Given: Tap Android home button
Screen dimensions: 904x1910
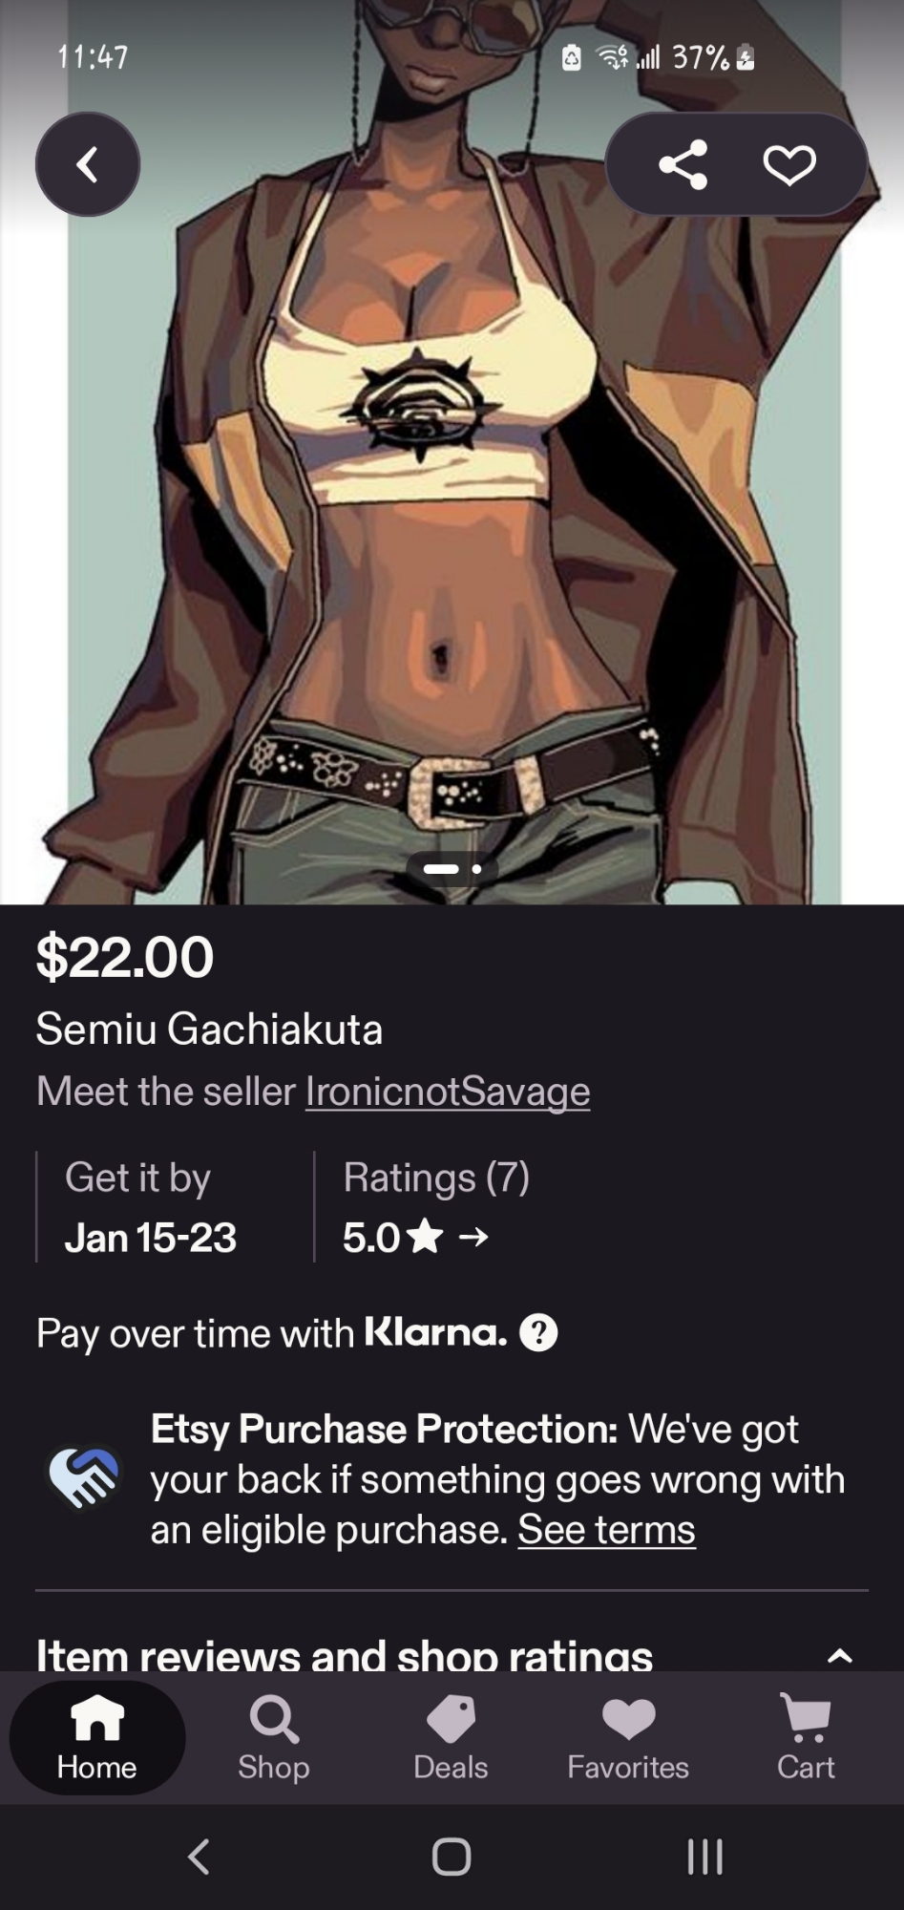Looking at the screenshot, I should [x=452, y=1857].
